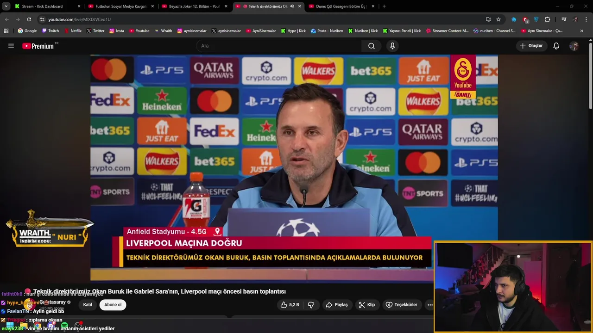Open the Youtube bookmark

click(x=139, y=31)
